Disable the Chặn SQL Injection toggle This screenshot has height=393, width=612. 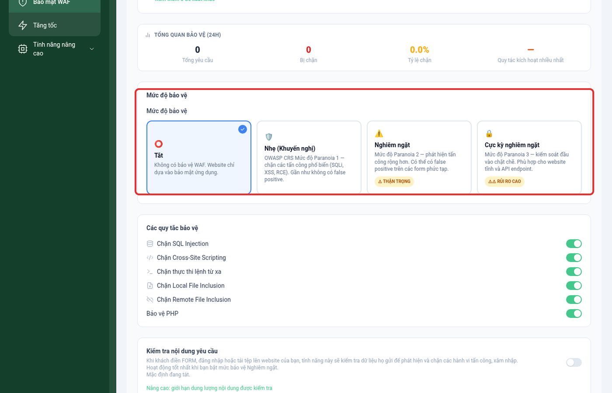pyautogui.click(x=574, y=244)
